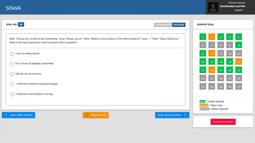Jump to question number 14
255x143 pixels.
(x=229, y=53)
